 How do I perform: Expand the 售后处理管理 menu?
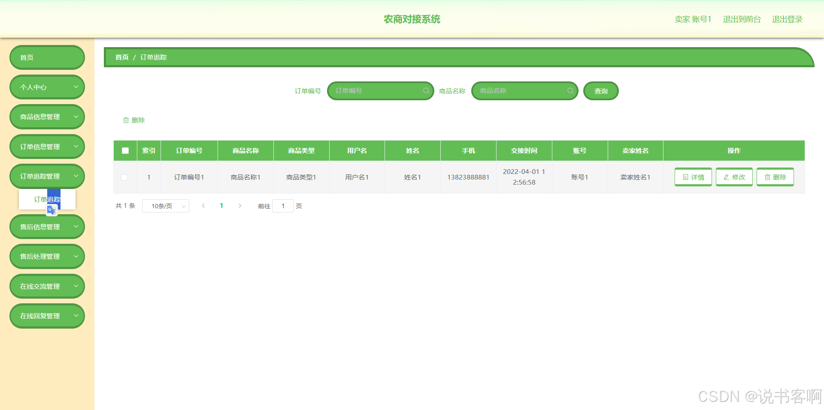pyautogui.click(x=47, y=256)
